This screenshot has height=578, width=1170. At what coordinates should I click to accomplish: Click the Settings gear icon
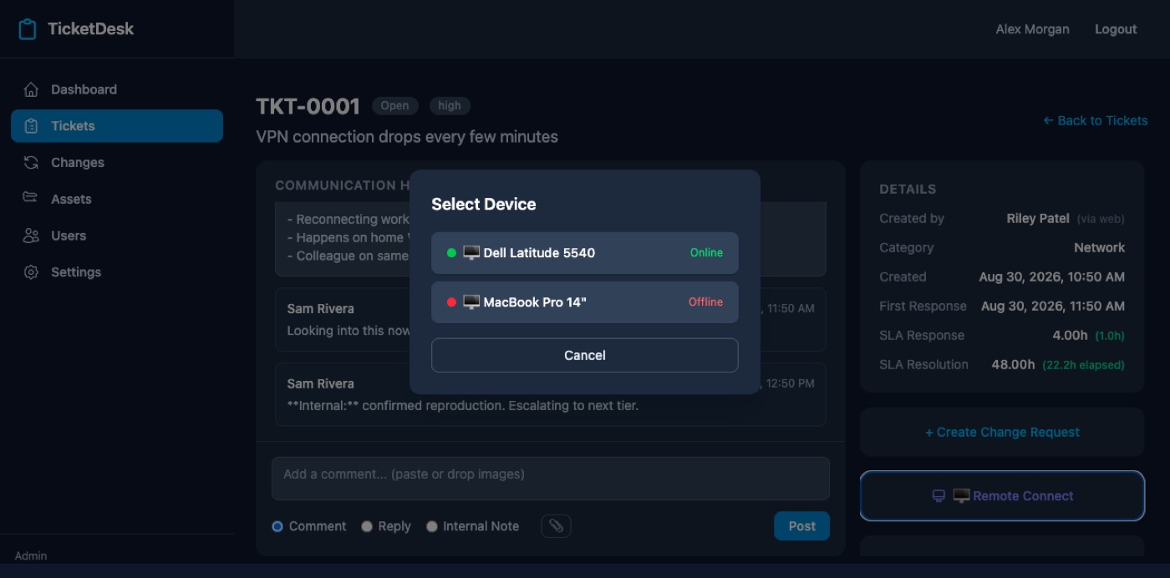[31, 272]
